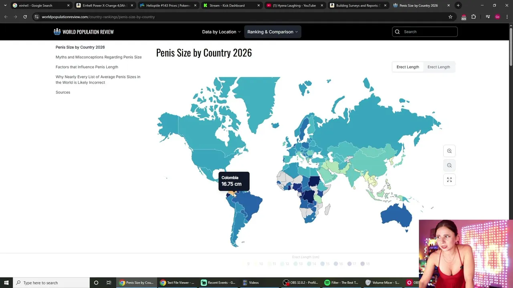
Task: Open a new tab with the plus button
Action: pos(458,6)
